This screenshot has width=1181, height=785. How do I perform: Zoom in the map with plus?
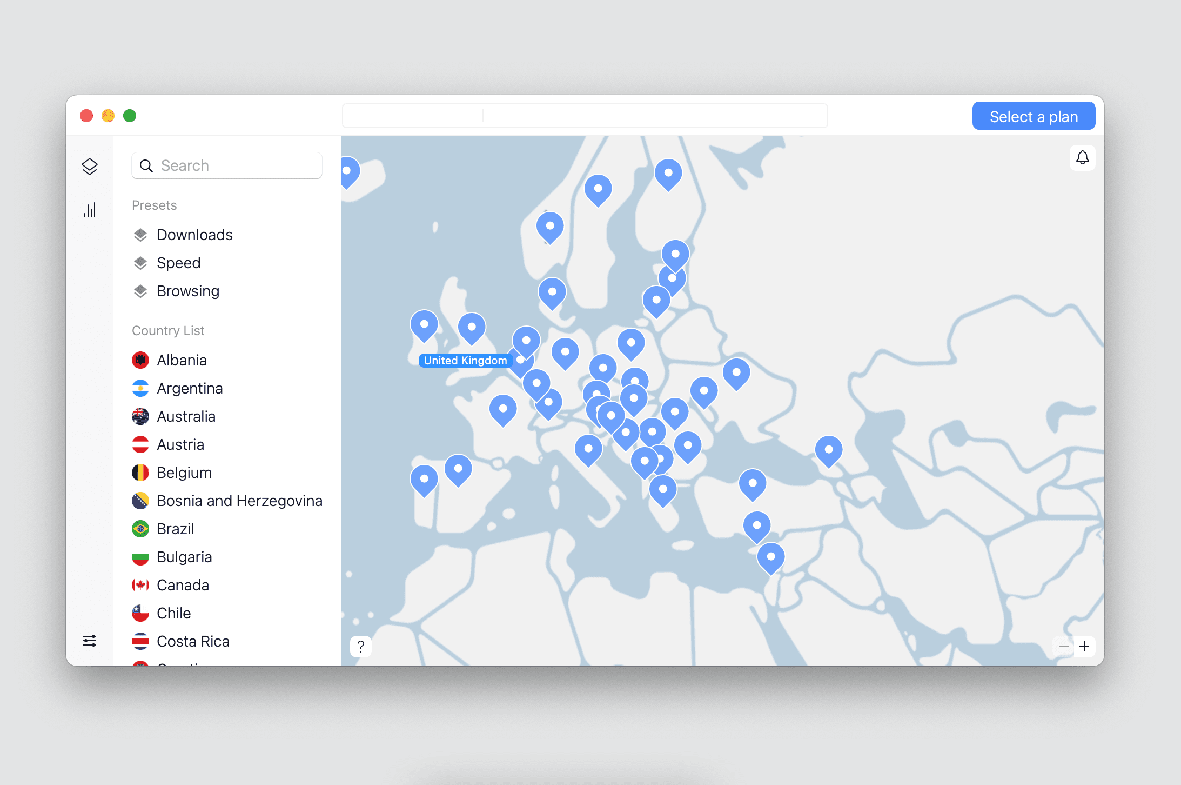tap(1084, 646)
